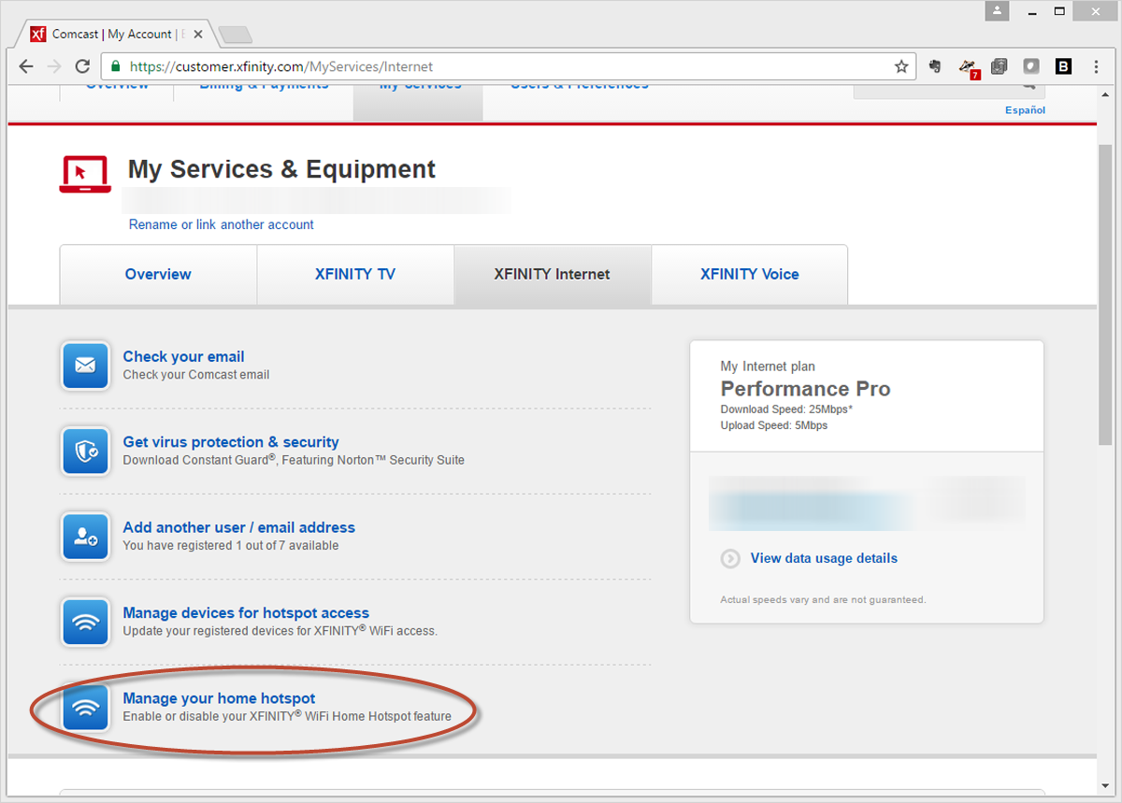This screenshot has width=1122, height=803.
Task: Click 'You have registered 1 out of 7 available'
Action: click(231, 545)
